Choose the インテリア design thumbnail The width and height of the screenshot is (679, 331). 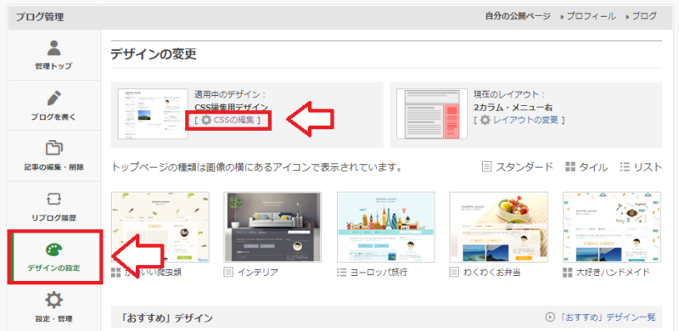point(272,227)
